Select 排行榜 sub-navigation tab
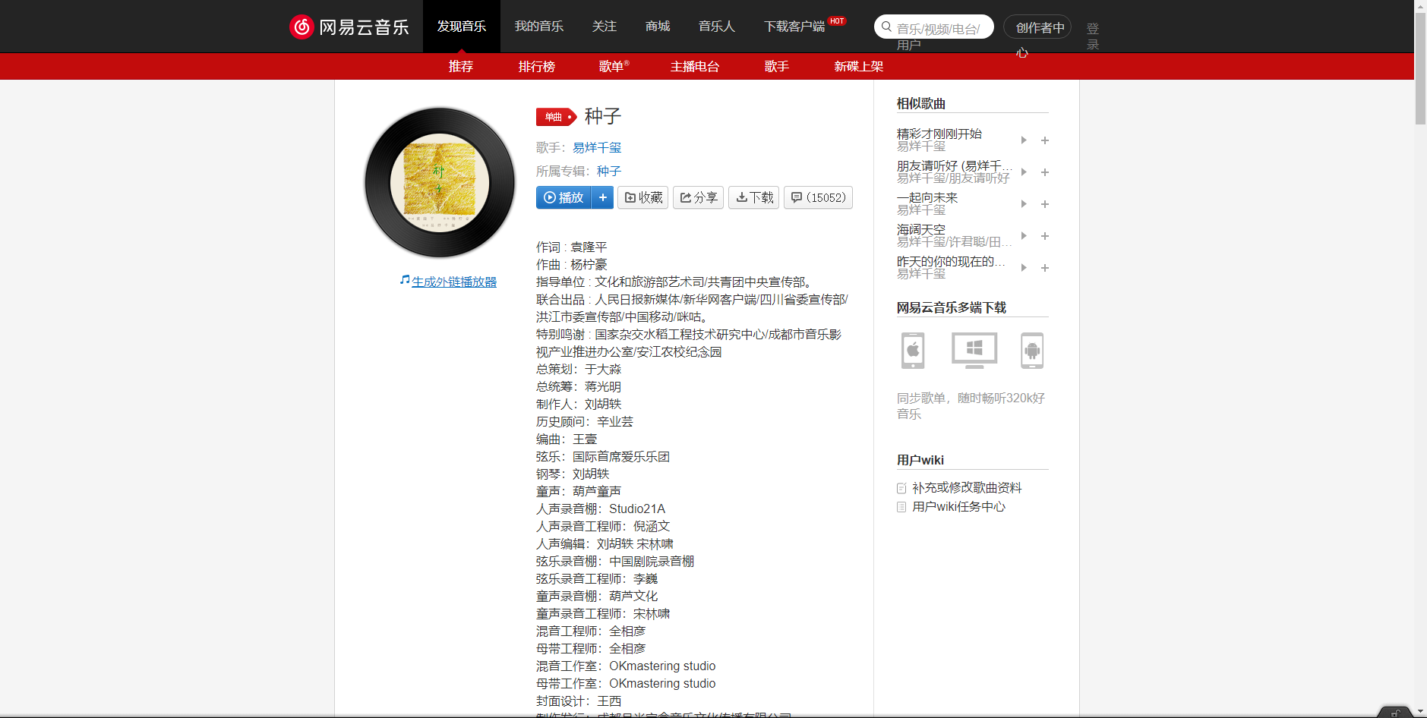1427x718 pixels. point(537,67)
